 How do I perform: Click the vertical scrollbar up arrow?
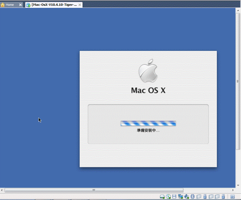tap(238, 10)
